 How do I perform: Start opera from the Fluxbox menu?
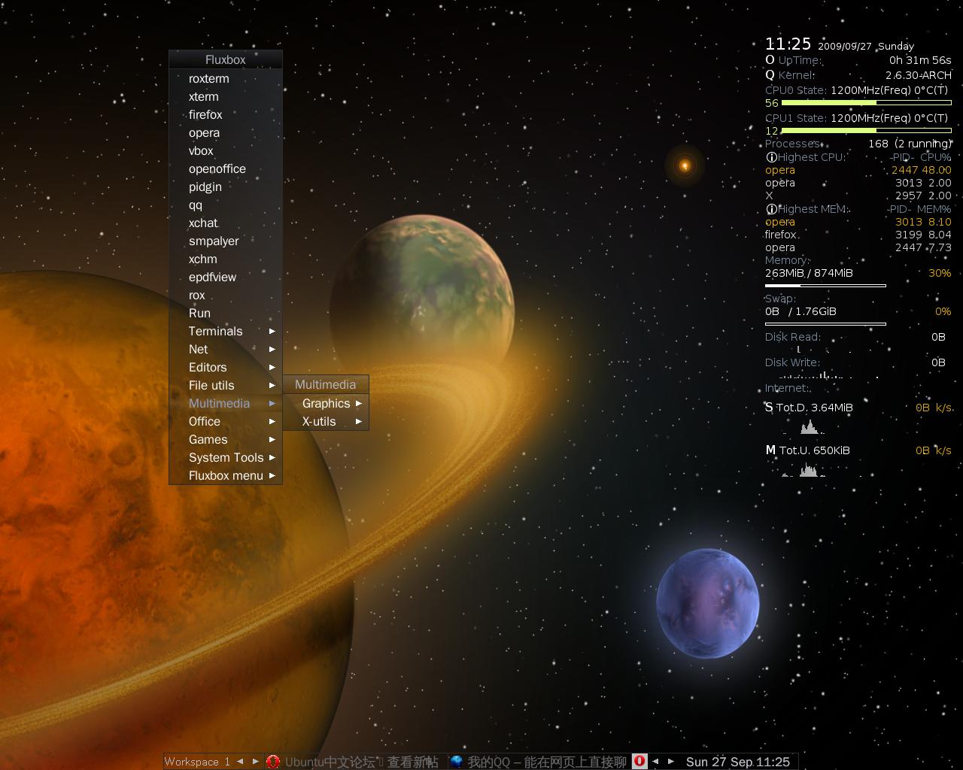click(226, 132)
